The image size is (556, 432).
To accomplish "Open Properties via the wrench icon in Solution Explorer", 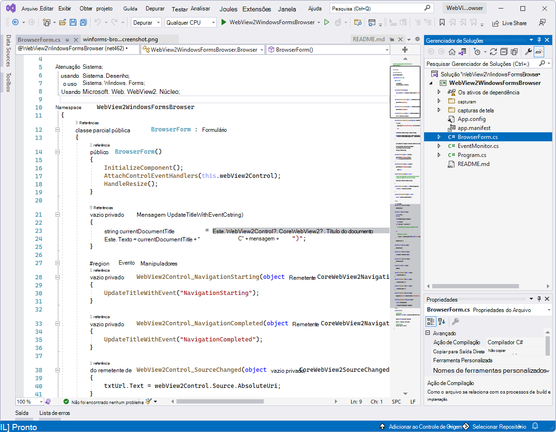I will [x=528, y=52].
